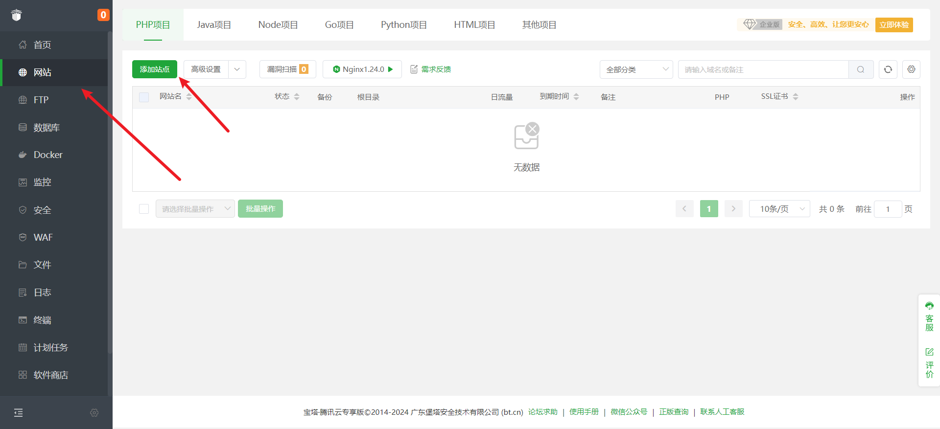Open 文件 manager in sidebar
The height and width of the screenshot is (429, 940).
click(54, 265)
